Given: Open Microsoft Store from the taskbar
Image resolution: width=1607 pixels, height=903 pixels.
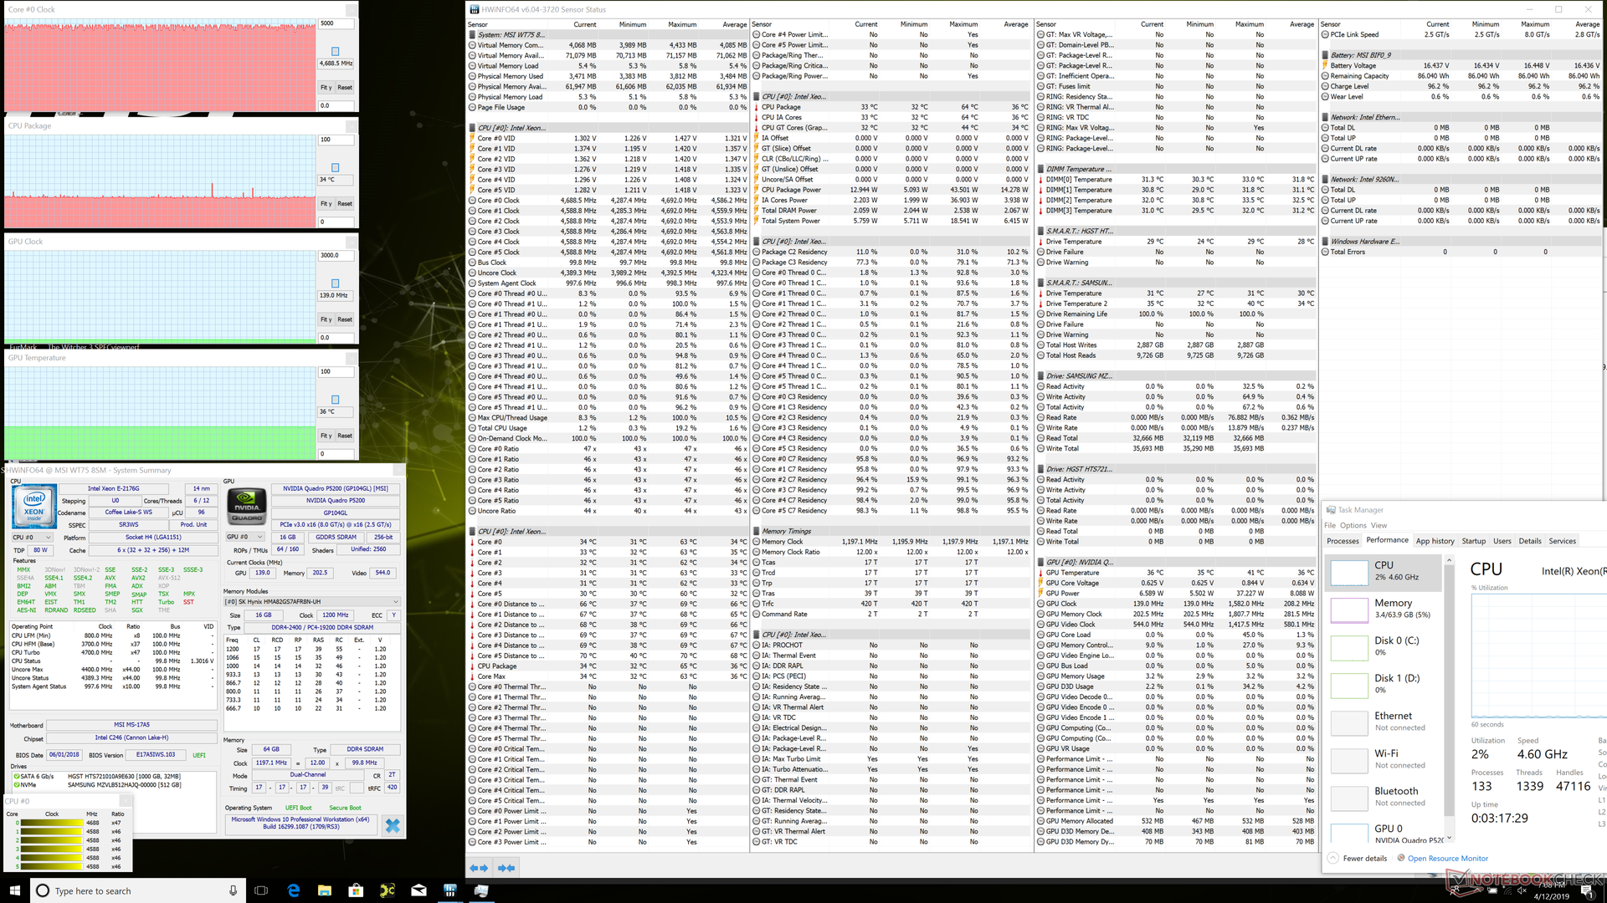Looking at the screenshot, I should click(356, 890).
